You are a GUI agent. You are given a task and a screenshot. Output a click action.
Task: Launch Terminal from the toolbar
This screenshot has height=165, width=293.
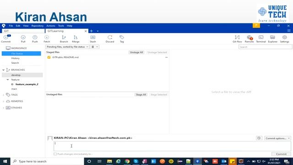click(261, 38)
